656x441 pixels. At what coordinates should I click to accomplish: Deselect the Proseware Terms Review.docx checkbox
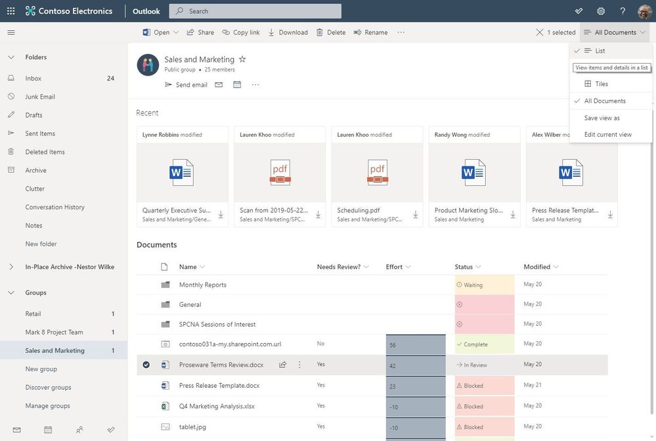(x=144, y=363)
